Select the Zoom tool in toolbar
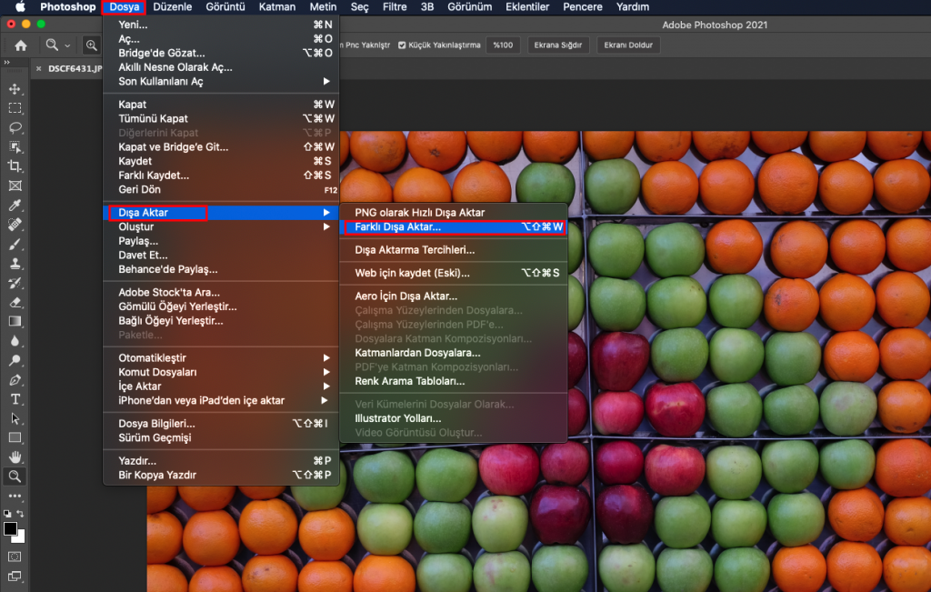 [15, 477]
